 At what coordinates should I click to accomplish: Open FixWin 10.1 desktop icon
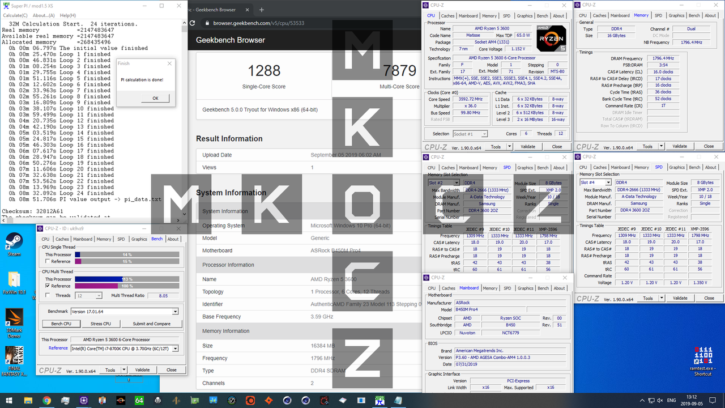pos(14,283)
